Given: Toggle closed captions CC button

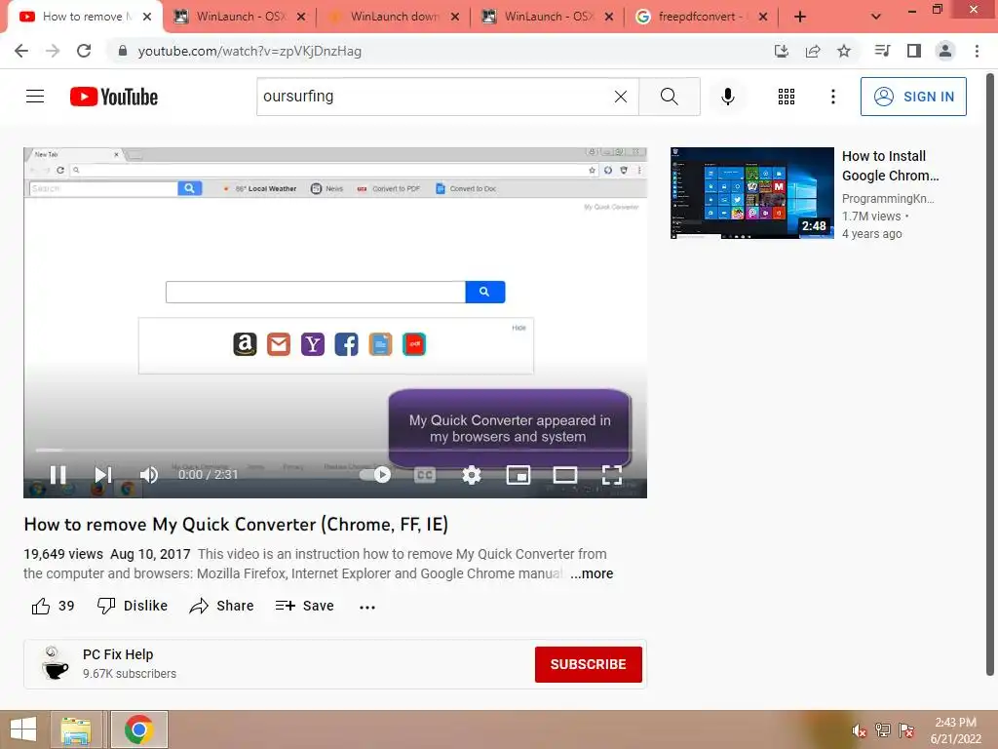Looking at the screenshot, I should point(425,475).
